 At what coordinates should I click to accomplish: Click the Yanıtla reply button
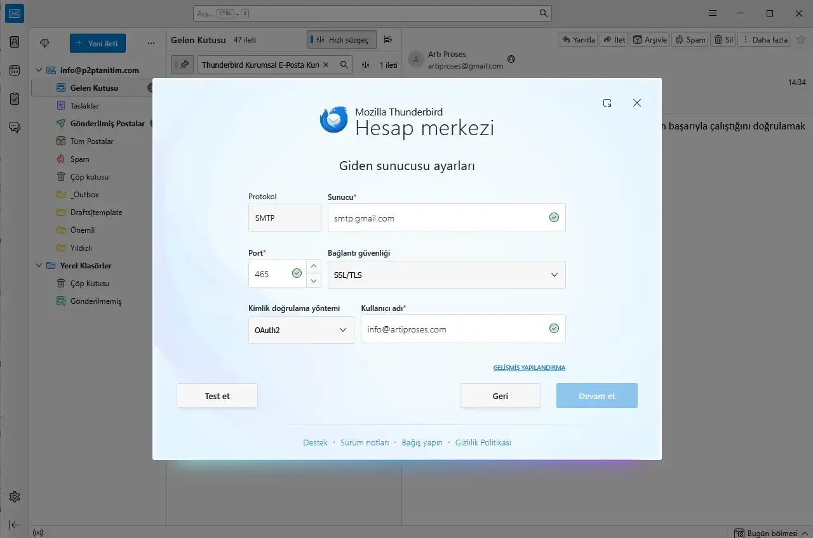click(577, 39)
